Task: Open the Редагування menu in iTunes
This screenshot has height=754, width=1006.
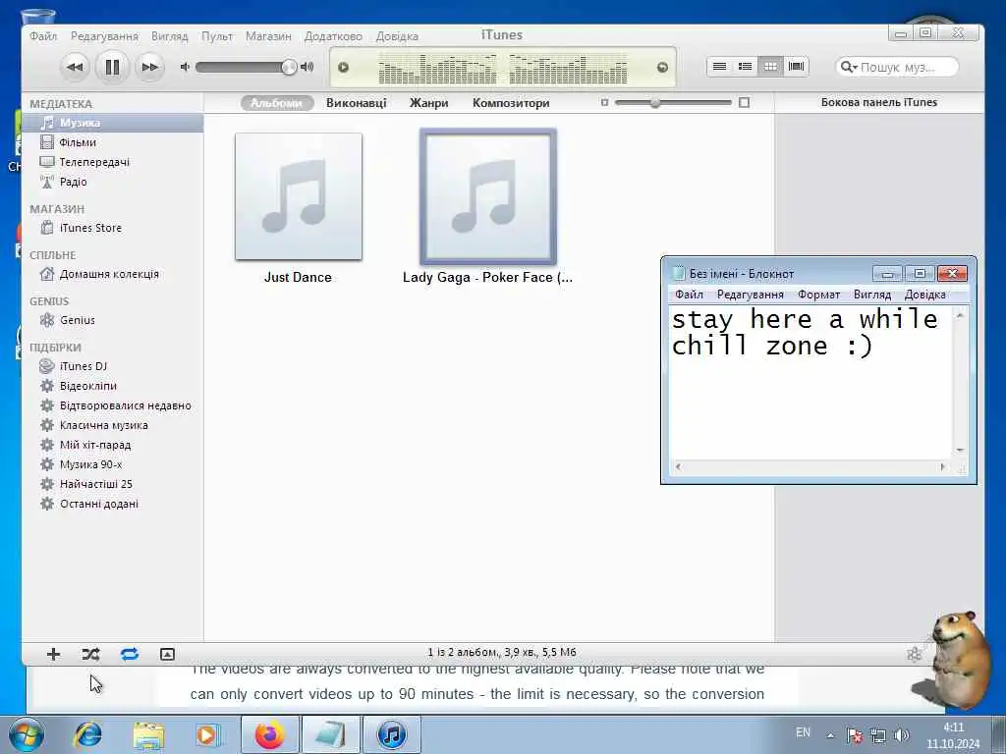Action: [x=104, y=36]
